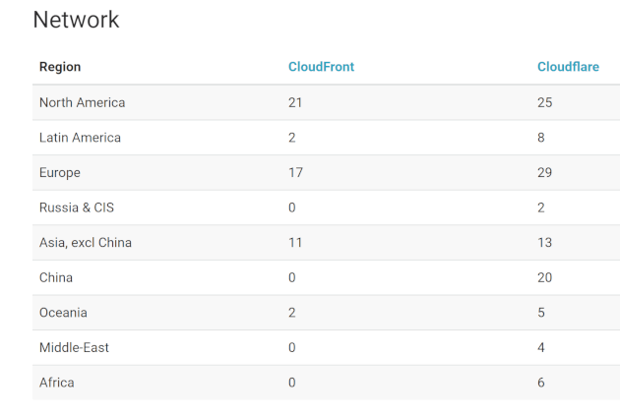Click Cloudflare value 25 for North America
The image size is (620, 415).
point(544,102)
